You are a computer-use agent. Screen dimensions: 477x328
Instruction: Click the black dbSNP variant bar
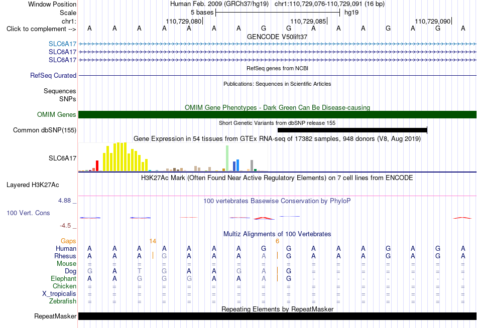tap(352, 130)
